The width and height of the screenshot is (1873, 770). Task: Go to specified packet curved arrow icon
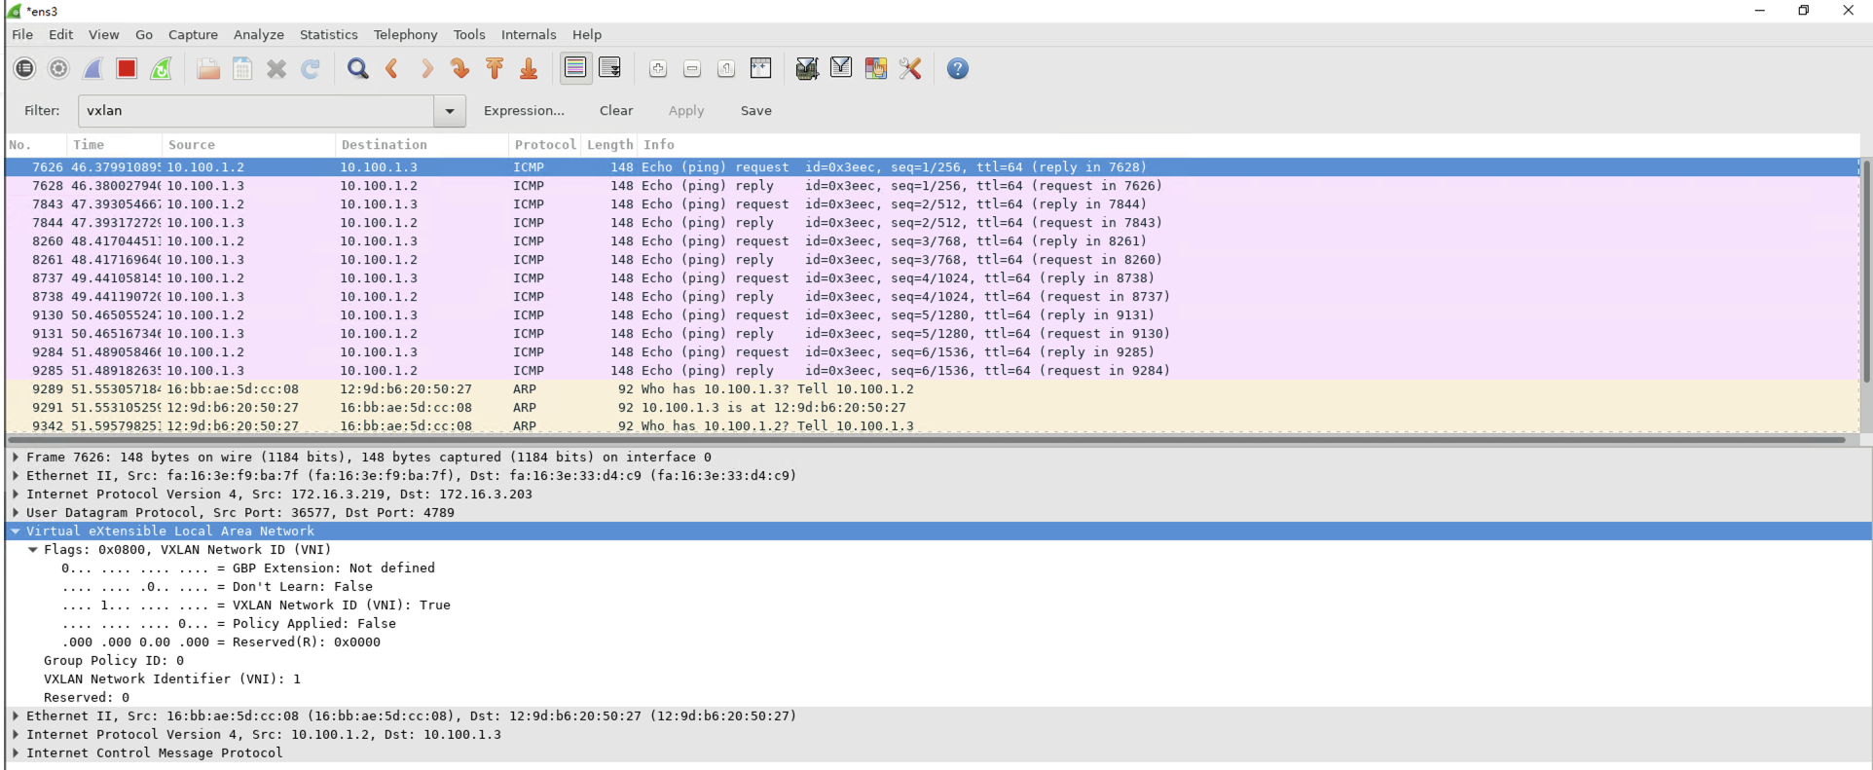click(x=460, y=68)
